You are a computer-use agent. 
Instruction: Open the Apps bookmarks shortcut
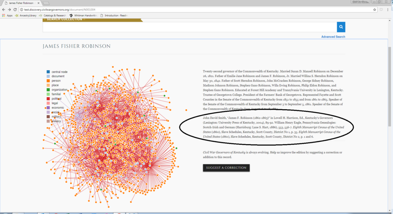click(7, 15)
